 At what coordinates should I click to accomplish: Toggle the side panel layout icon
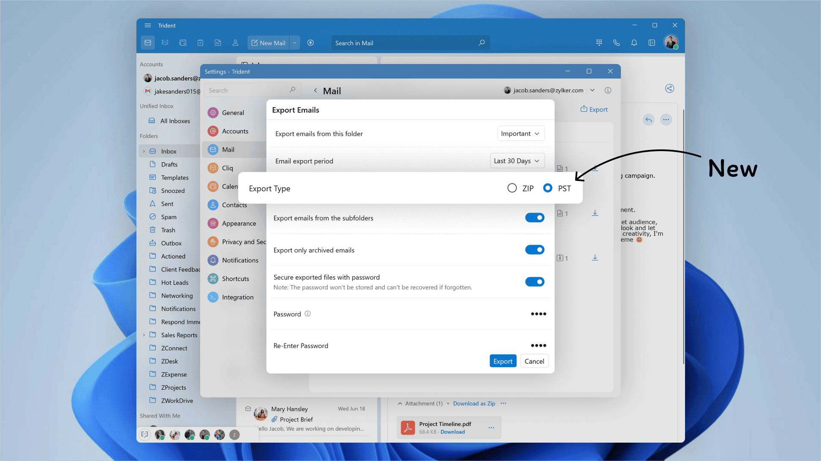(652, 43)
